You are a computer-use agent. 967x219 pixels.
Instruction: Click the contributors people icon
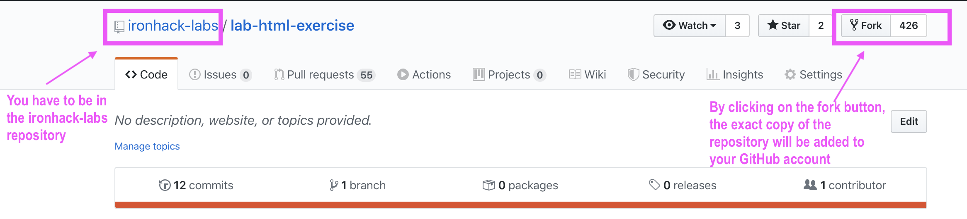point(810,185)
